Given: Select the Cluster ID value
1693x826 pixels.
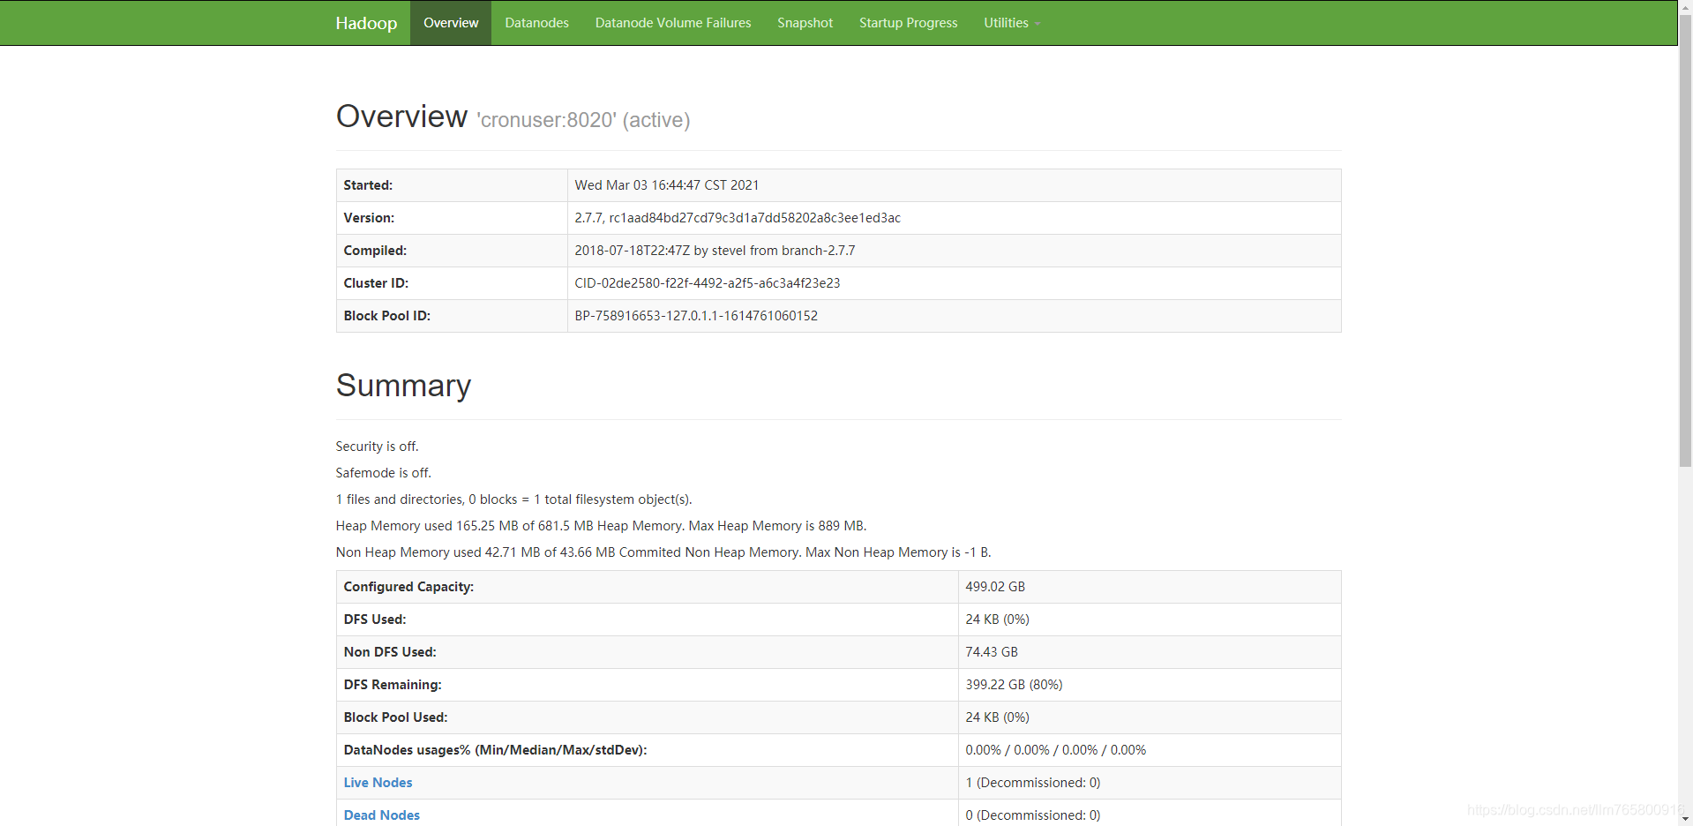Looking at the screenshot, I should (x=707, y=283).
